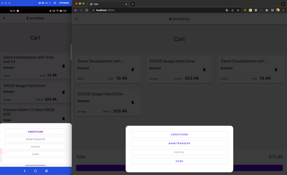
Task: Take a phone screenshot with camera icon
Action: pyautogui.click(x=40, y=3)
